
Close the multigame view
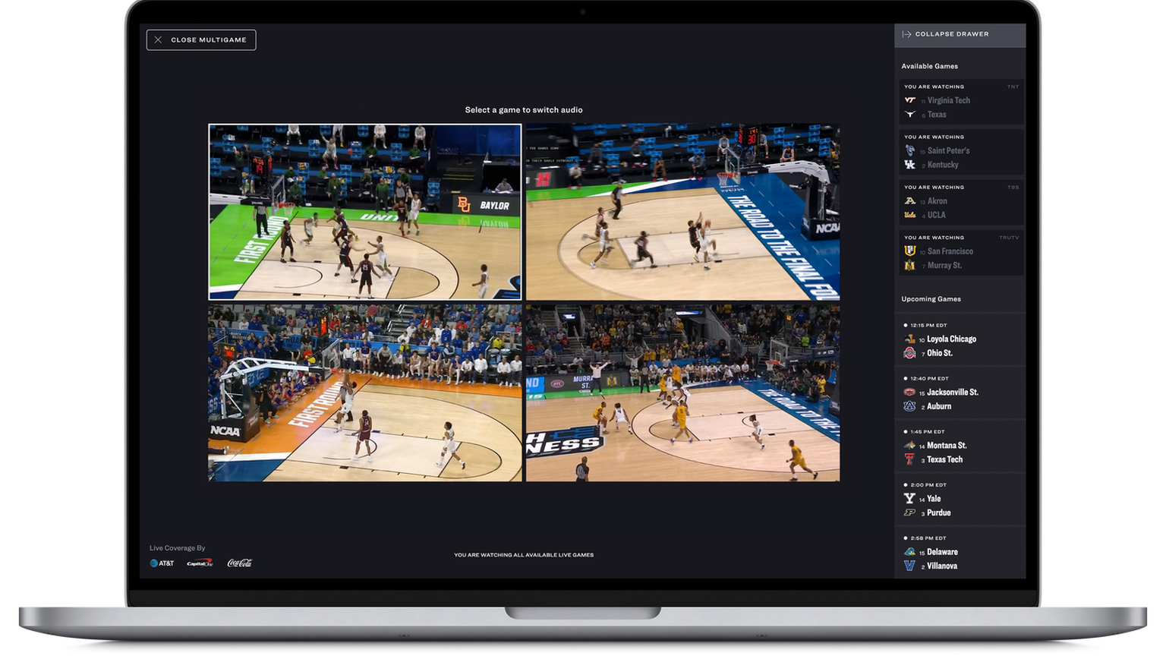(x=201, y=39)
